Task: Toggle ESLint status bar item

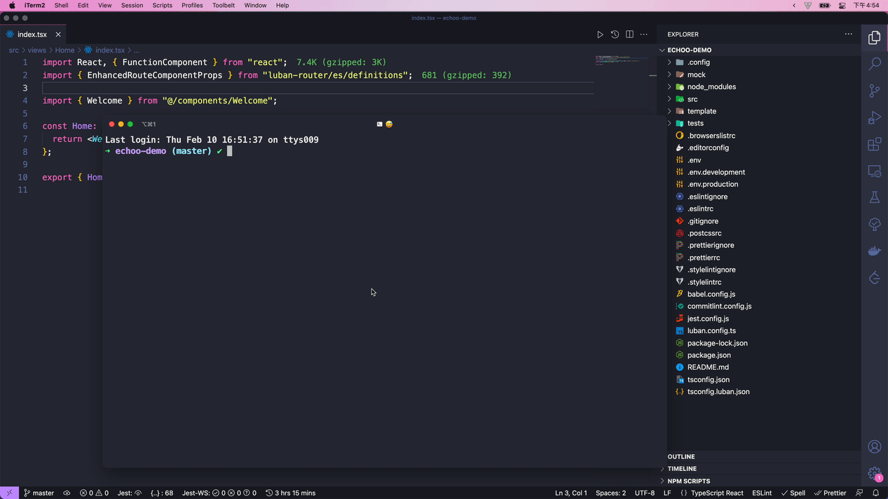Action: tap(762, 493)
